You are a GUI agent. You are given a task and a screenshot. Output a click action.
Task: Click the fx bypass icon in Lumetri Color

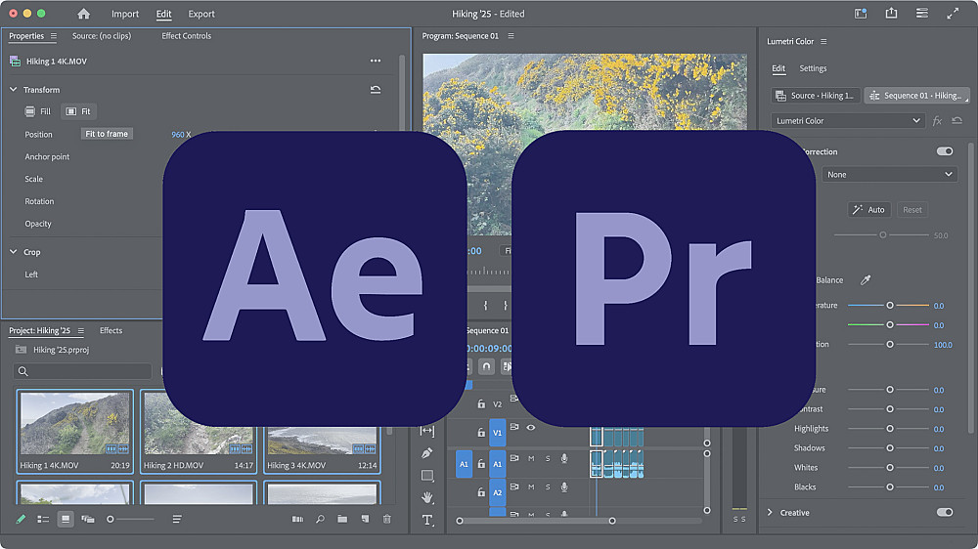pyautogui.click(x=937, y=121)
